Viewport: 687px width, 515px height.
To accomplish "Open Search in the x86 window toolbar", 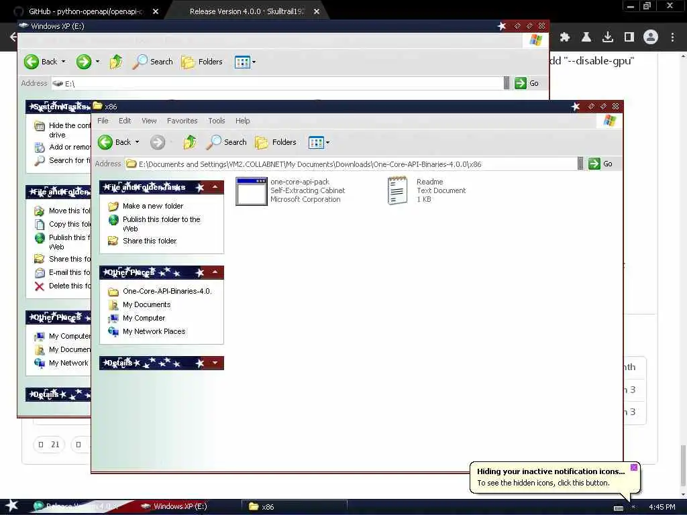I will point(227,142).
